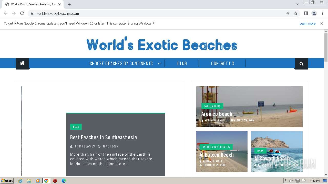Open the Blog menu item

point(182,63)
